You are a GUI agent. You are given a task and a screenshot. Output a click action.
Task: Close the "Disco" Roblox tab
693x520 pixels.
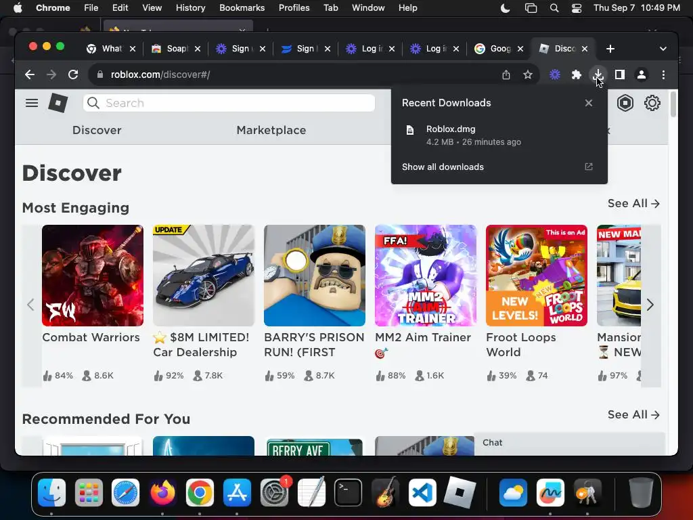585,49
